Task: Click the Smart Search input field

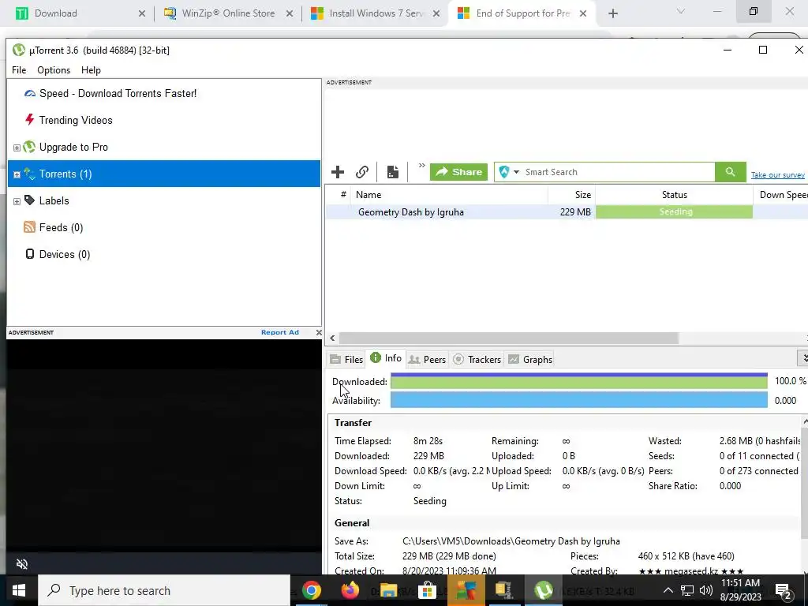Action: [x=618, y=172]
